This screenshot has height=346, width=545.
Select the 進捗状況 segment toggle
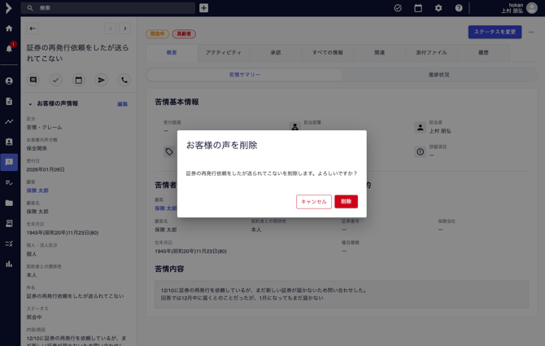point(438,75)
